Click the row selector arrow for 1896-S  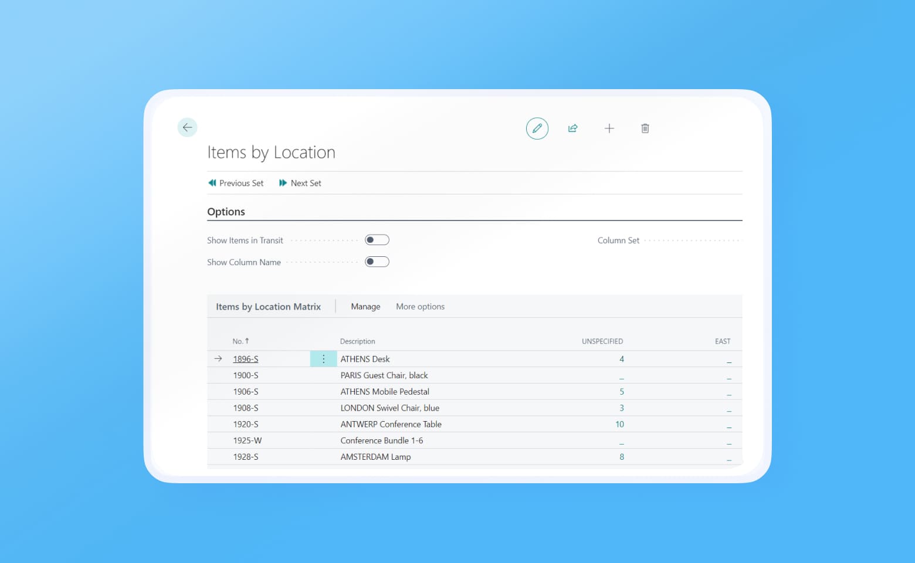[218, 358]
